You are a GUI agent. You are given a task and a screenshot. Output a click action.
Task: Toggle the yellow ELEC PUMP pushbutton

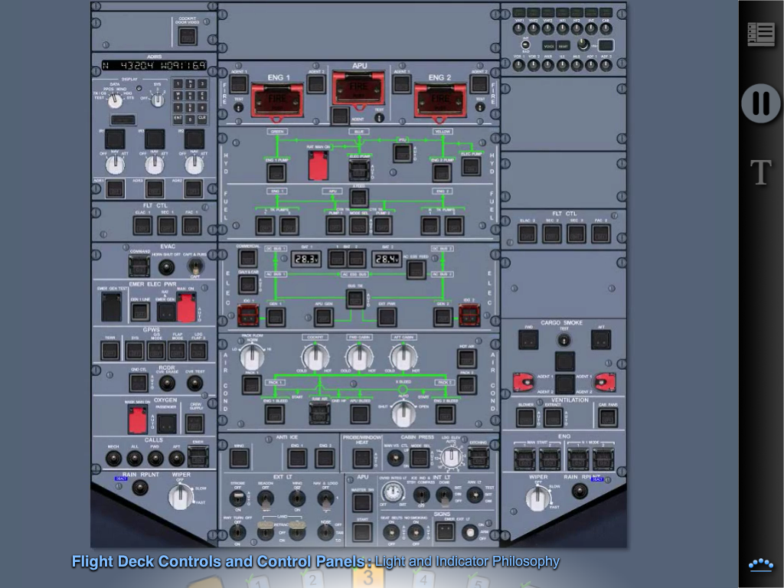471,166
